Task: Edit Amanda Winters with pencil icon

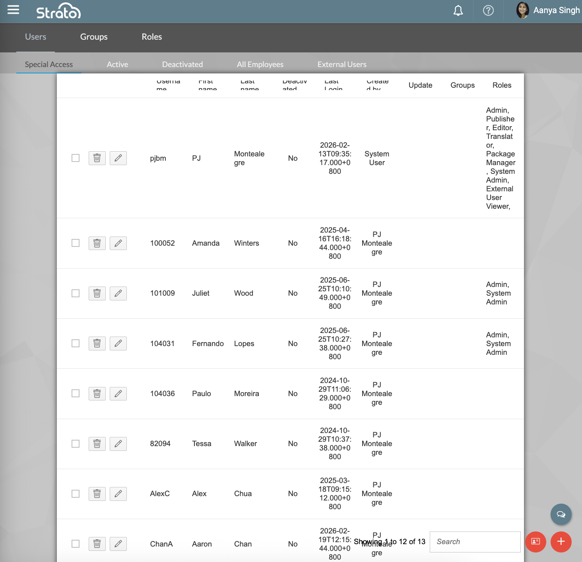Action: (x=118, y=243)
